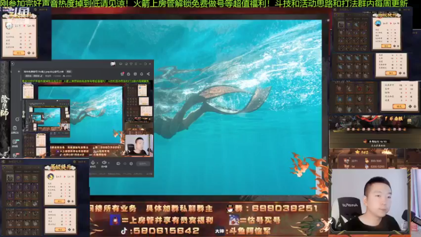The image size is (421, 237).
Task: Click the 估号买号 label in the banner
Action: point(264,220)
